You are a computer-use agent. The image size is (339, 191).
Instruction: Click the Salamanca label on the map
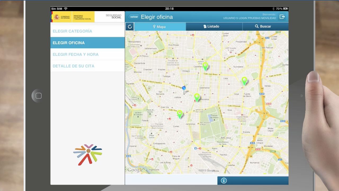click(x=204, y=88)
